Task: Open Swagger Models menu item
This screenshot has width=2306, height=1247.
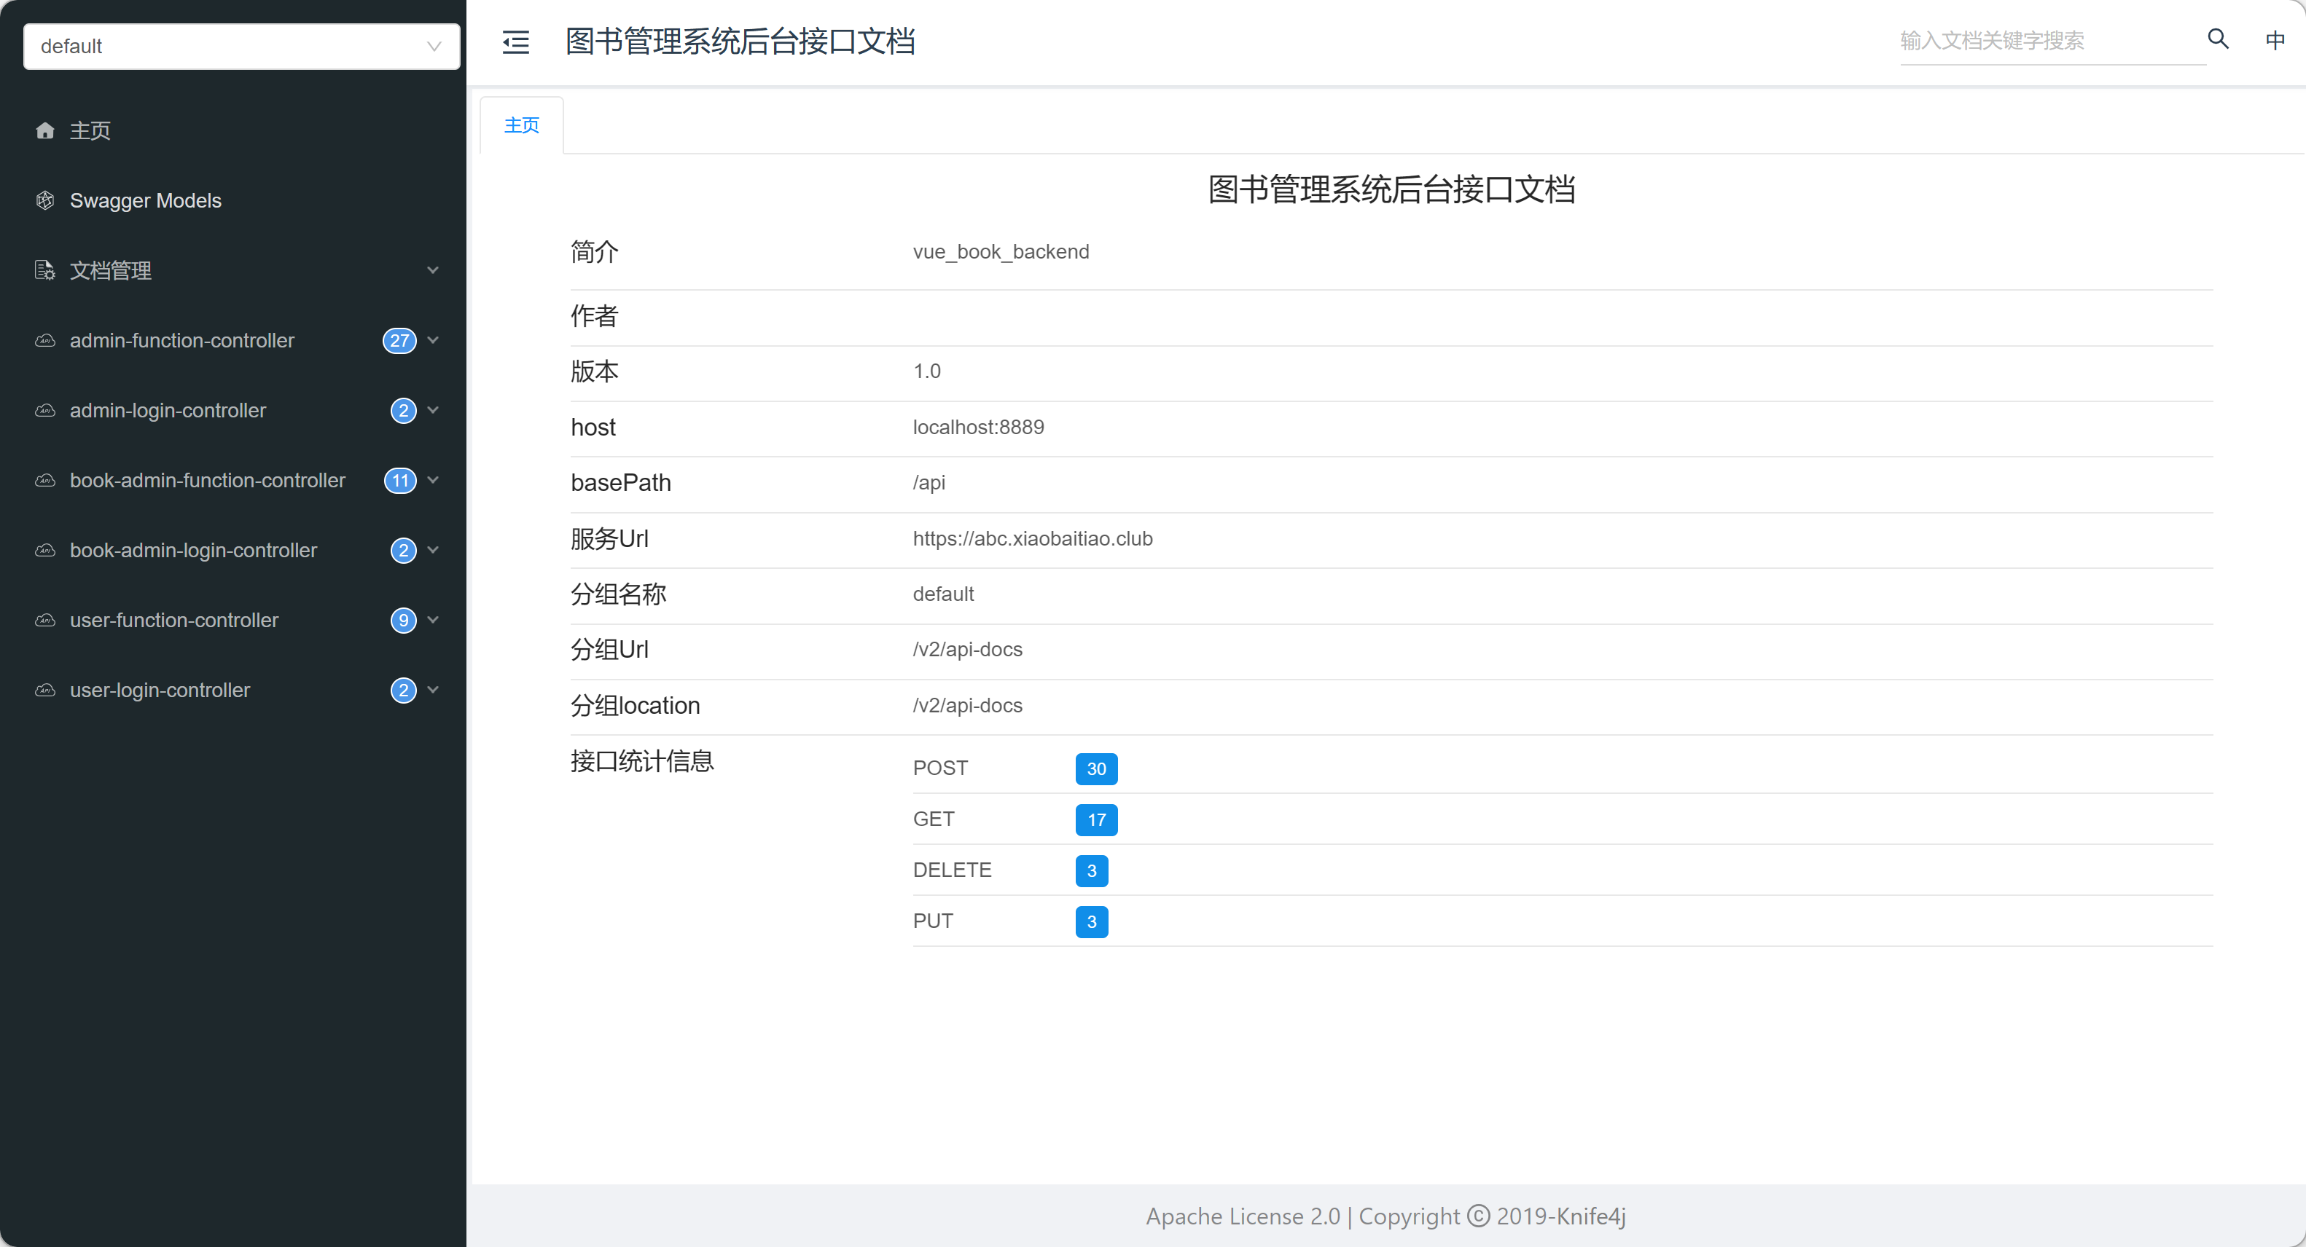Action: 232,200
